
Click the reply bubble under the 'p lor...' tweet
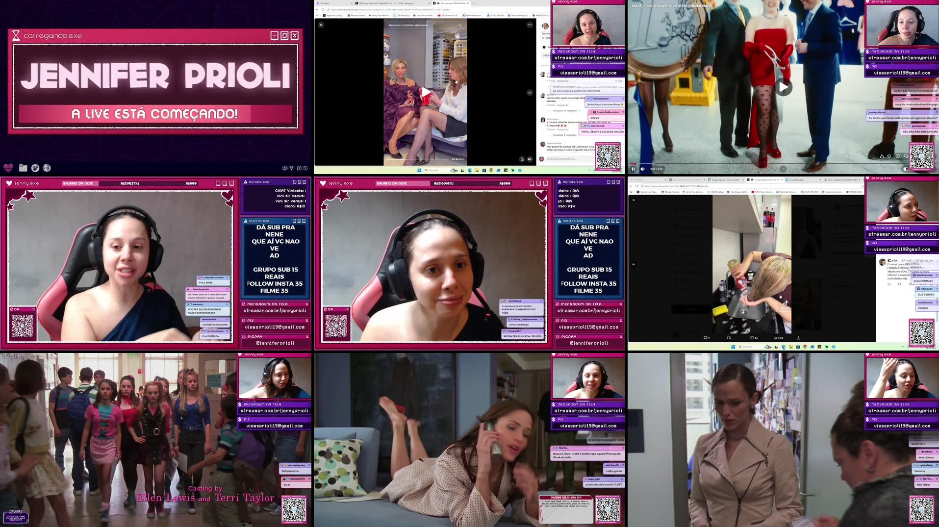(889, 284)
